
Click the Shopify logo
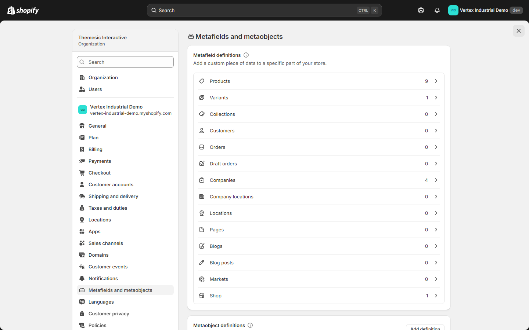pyautogui.click(x=23, y=10)
